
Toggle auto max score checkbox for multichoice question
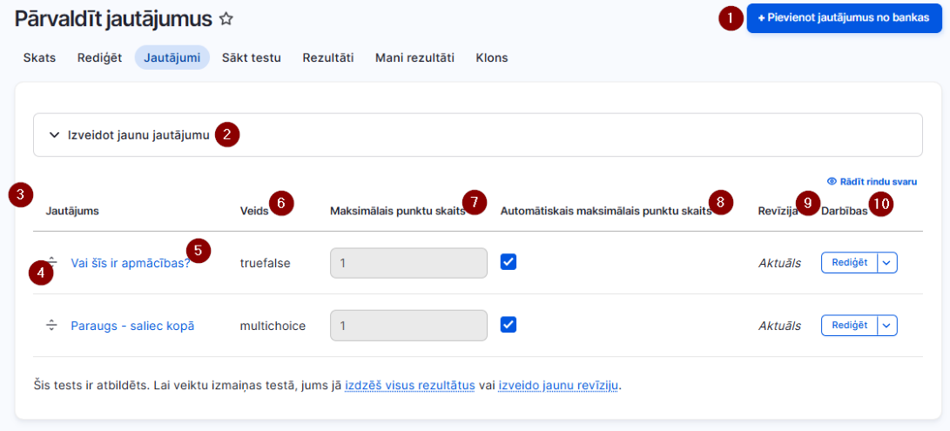[x=509, y=325]
